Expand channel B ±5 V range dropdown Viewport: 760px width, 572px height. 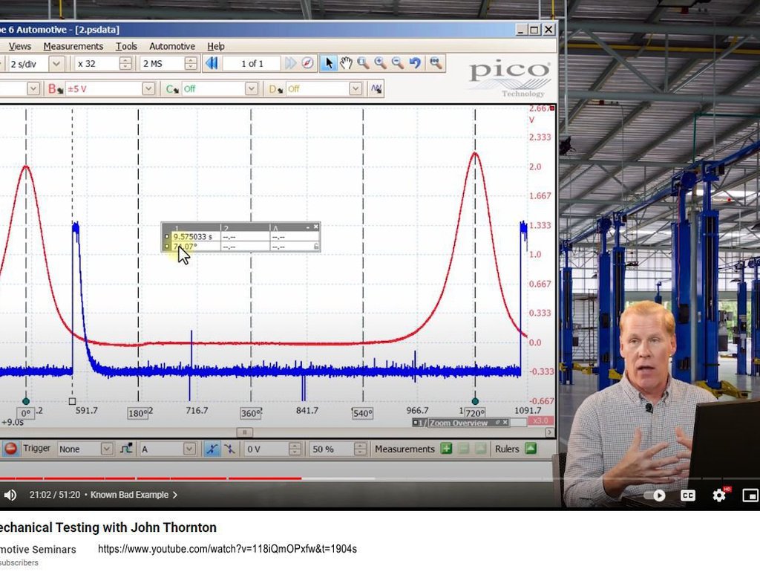click(148, 89)
